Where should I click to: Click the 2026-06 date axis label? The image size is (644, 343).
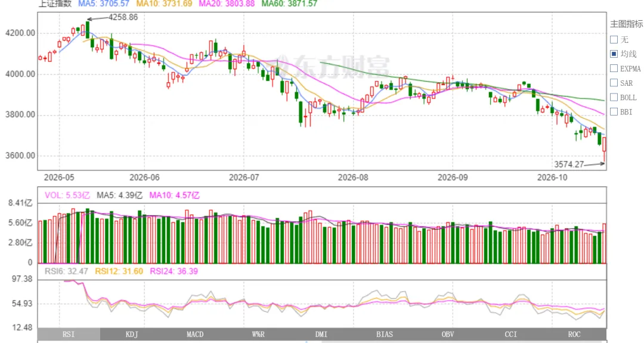pyautogui.click(x=144, y=177)
